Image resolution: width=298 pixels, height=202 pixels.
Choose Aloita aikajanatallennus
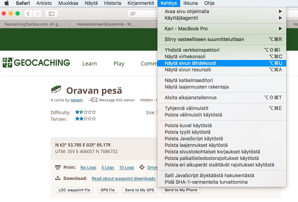pyautogui.click(x=222, y=98)
